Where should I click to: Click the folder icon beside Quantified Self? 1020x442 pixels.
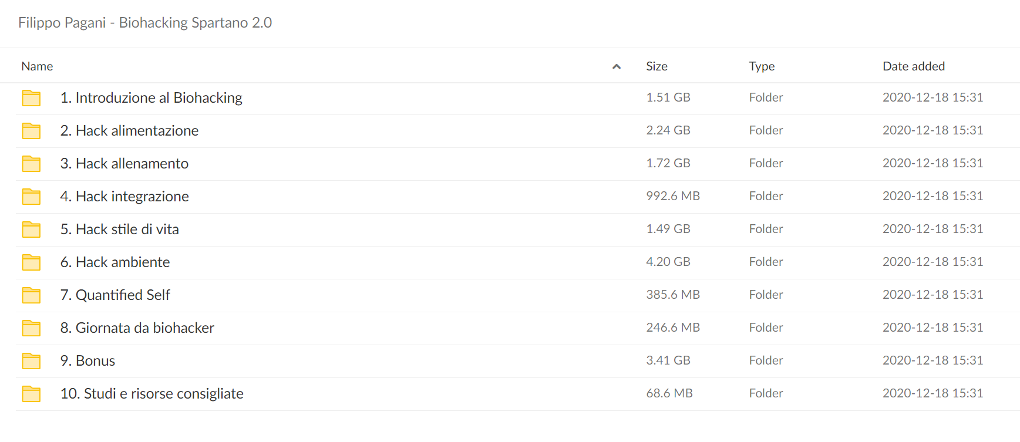31,295
